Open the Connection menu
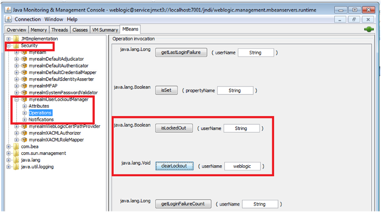Image resolution: width=381 pixels, height=212 pixels. click(28, 19)
